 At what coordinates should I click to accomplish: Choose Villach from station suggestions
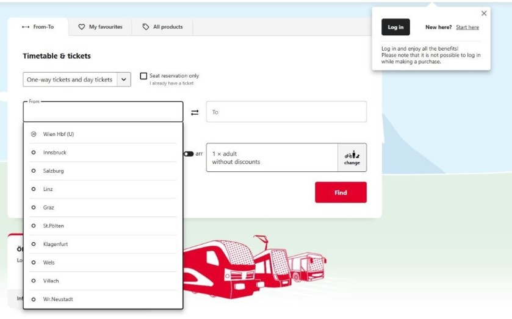(103, 281)
